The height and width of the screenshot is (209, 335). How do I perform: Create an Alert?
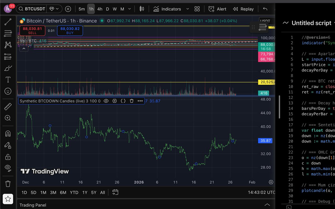[217, 9]
